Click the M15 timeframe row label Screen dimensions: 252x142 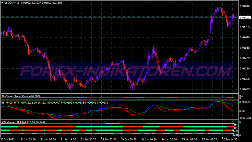(x=236, y=135)
